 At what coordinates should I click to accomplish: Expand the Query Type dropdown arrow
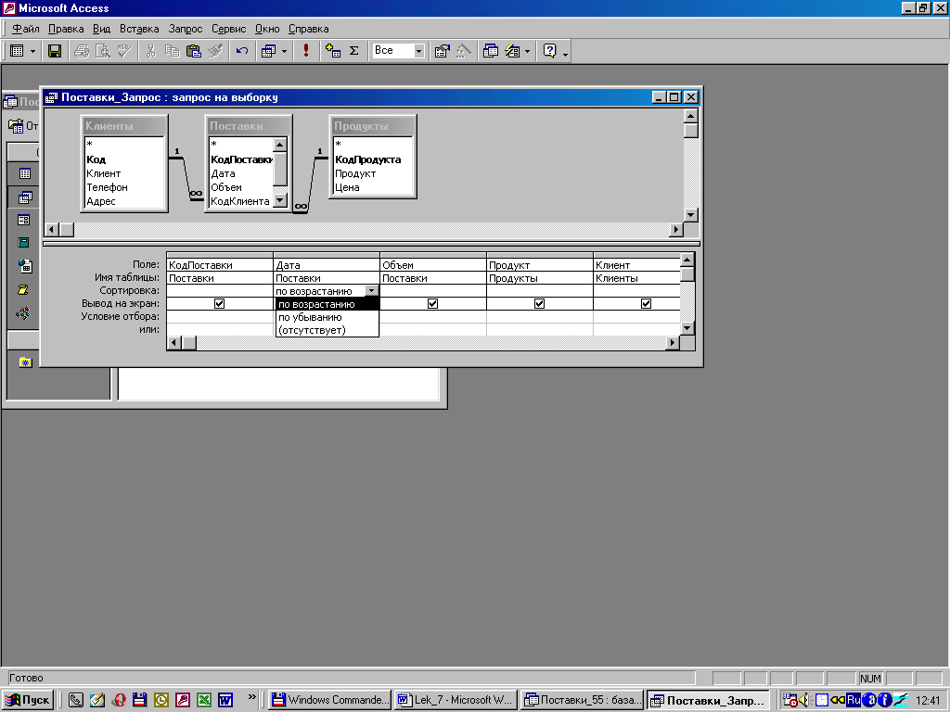[x=284, y=52]
